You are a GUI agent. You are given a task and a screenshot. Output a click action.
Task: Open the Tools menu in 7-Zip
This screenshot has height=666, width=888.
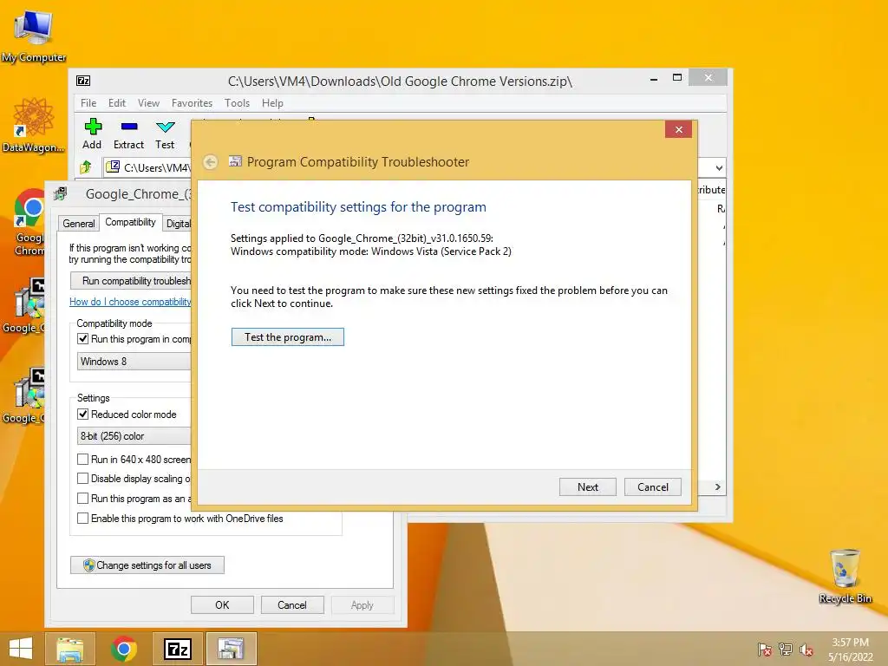pos(237,103)
